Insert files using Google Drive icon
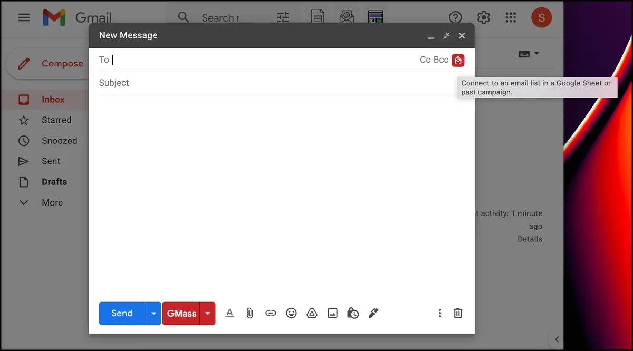Image resolution: width=633 pixels, height=351 pixels. 312,313
